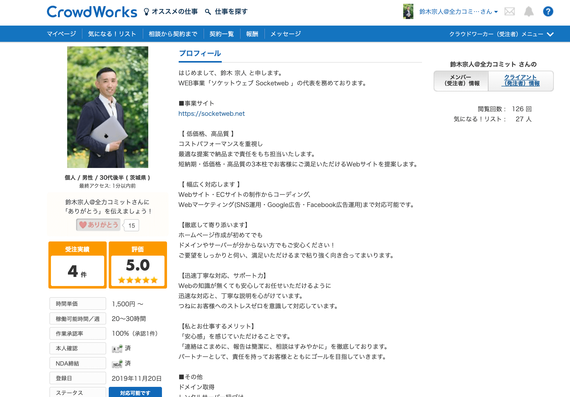Expand the 鈴木宗人@全力コミ…さん account dropdown
This screenshot has width=570, height=397.
coord(458,12)
